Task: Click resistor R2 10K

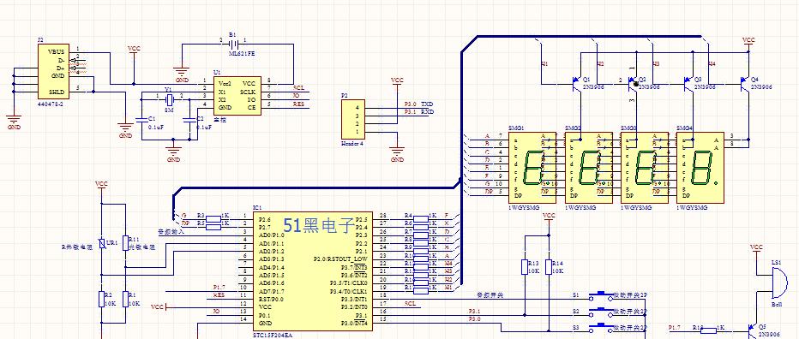Action: [101, 300]
